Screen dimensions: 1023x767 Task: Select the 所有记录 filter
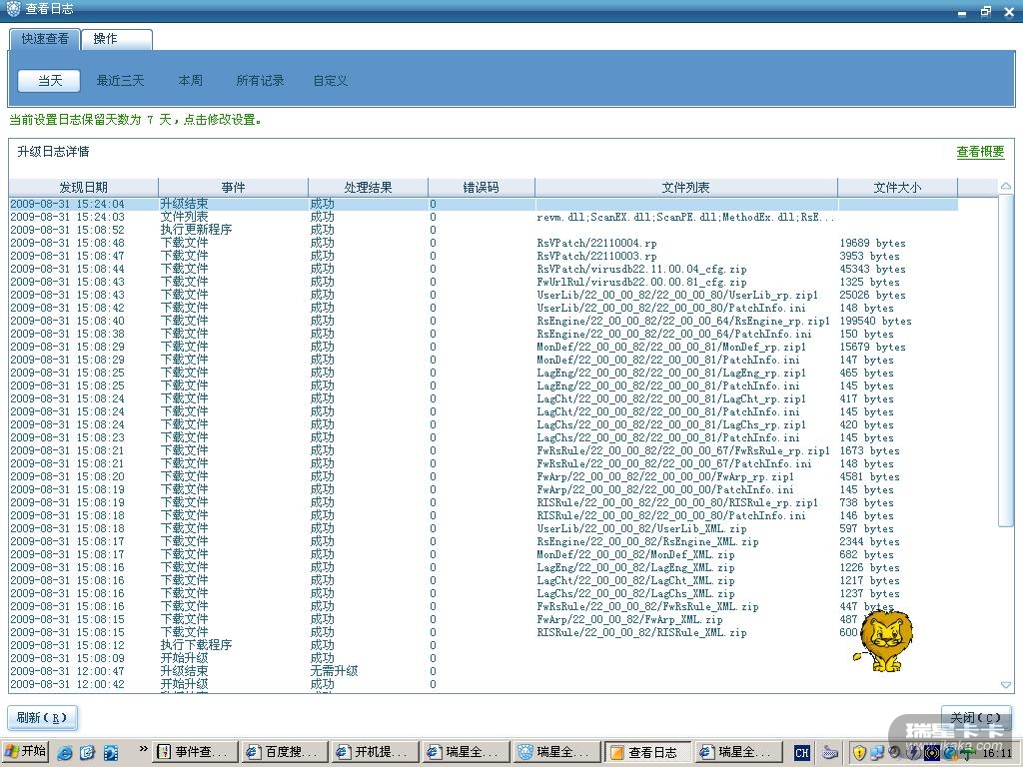(260, 81)
